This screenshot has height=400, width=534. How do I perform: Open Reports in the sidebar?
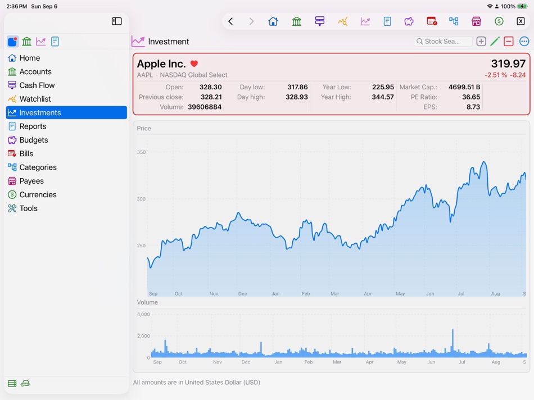coord(66,126)
